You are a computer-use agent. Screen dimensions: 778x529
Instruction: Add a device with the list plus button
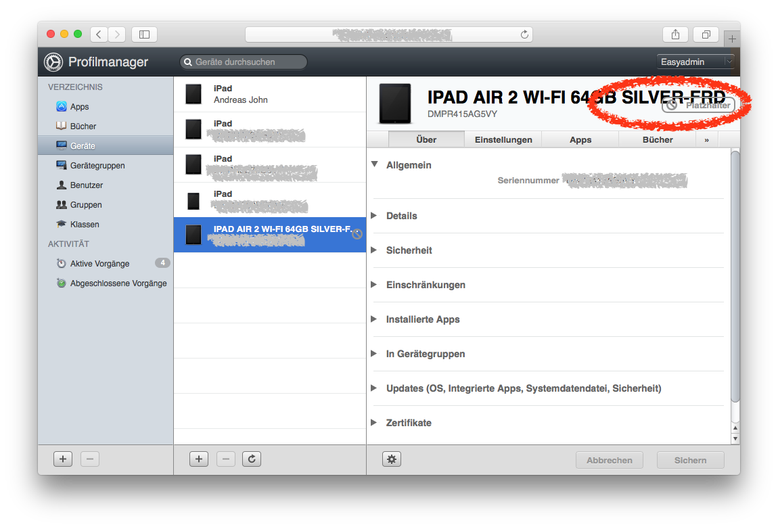pos(199,459)
